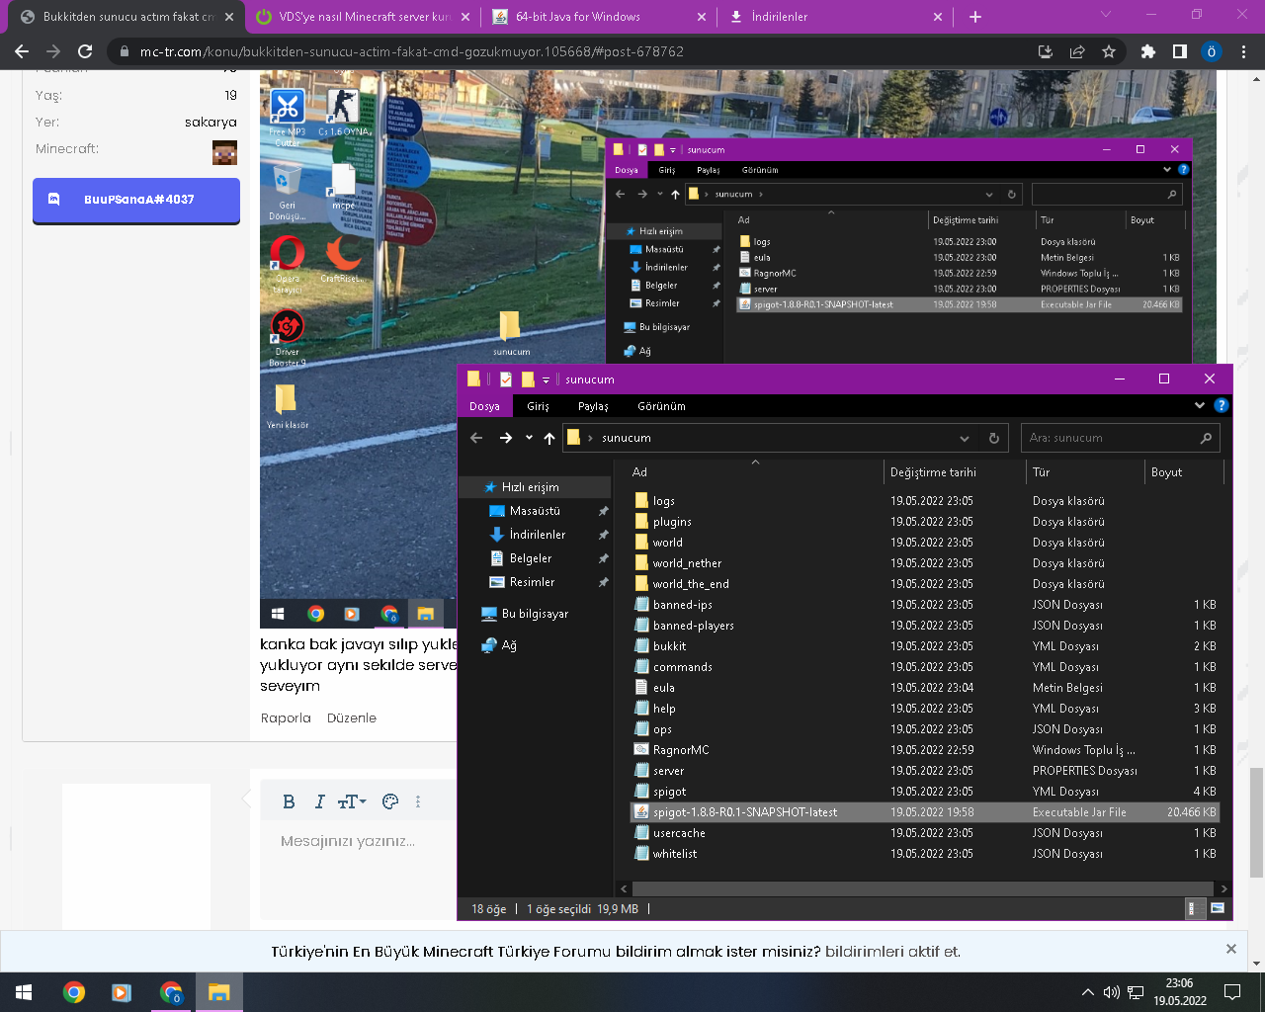Click share page icon in address bar
The height and width of the screenshot is (1012, 1265).
(x=1077, y=51)
